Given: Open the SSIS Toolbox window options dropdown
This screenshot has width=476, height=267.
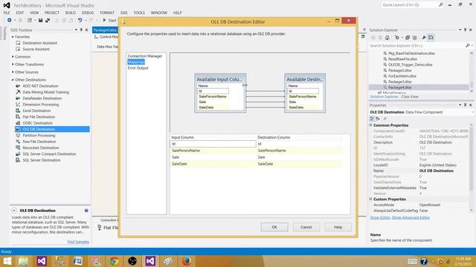Looking at the screenshot, I should click(76, 30).
